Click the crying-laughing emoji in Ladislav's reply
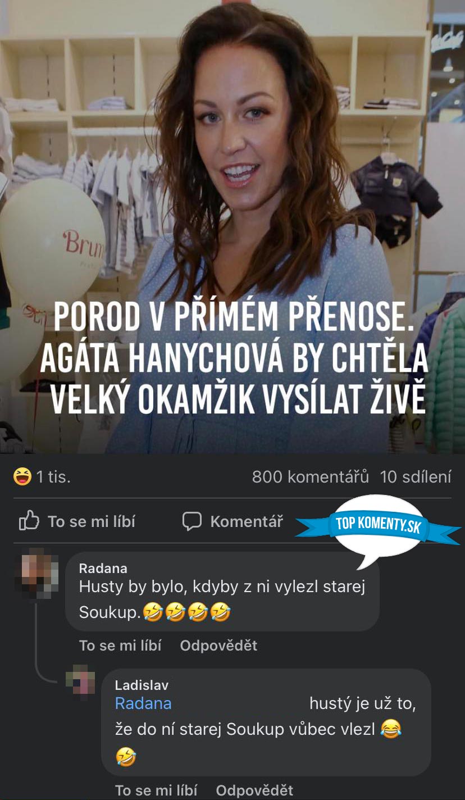The height and width of the screenshot is (800, 465). click(x=391, y=729)
